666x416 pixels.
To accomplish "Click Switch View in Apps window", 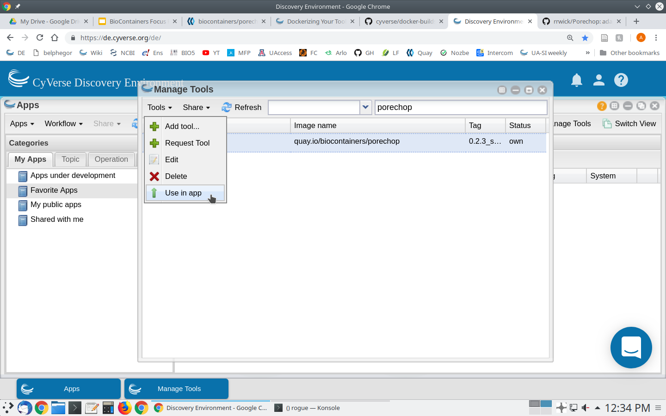I will pos(629,123).
